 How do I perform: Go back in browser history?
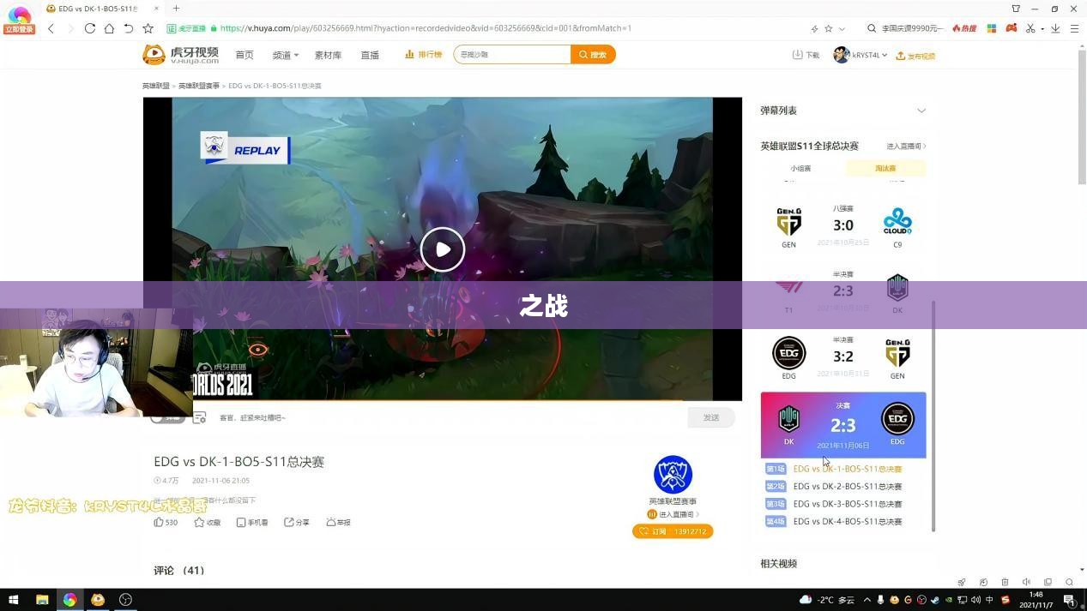tap(51, 28)
